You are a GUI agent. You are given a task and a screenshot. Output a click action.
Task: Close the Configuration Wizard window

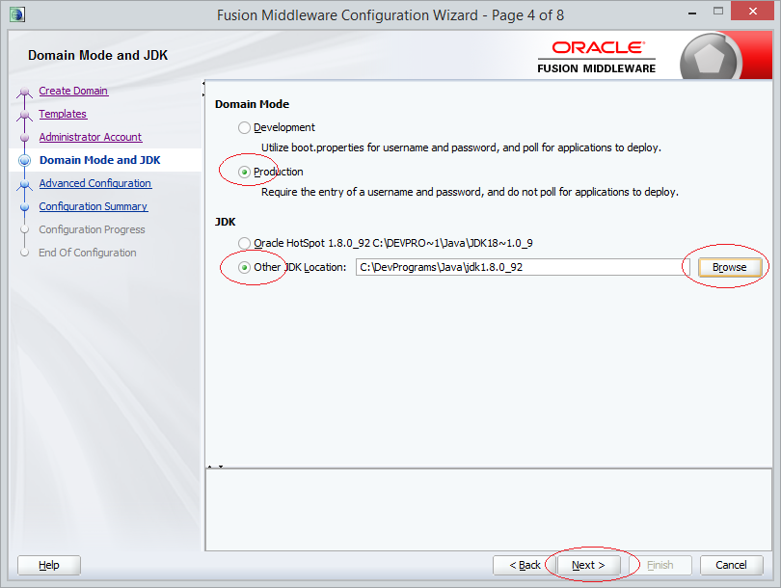coord(753,11)
